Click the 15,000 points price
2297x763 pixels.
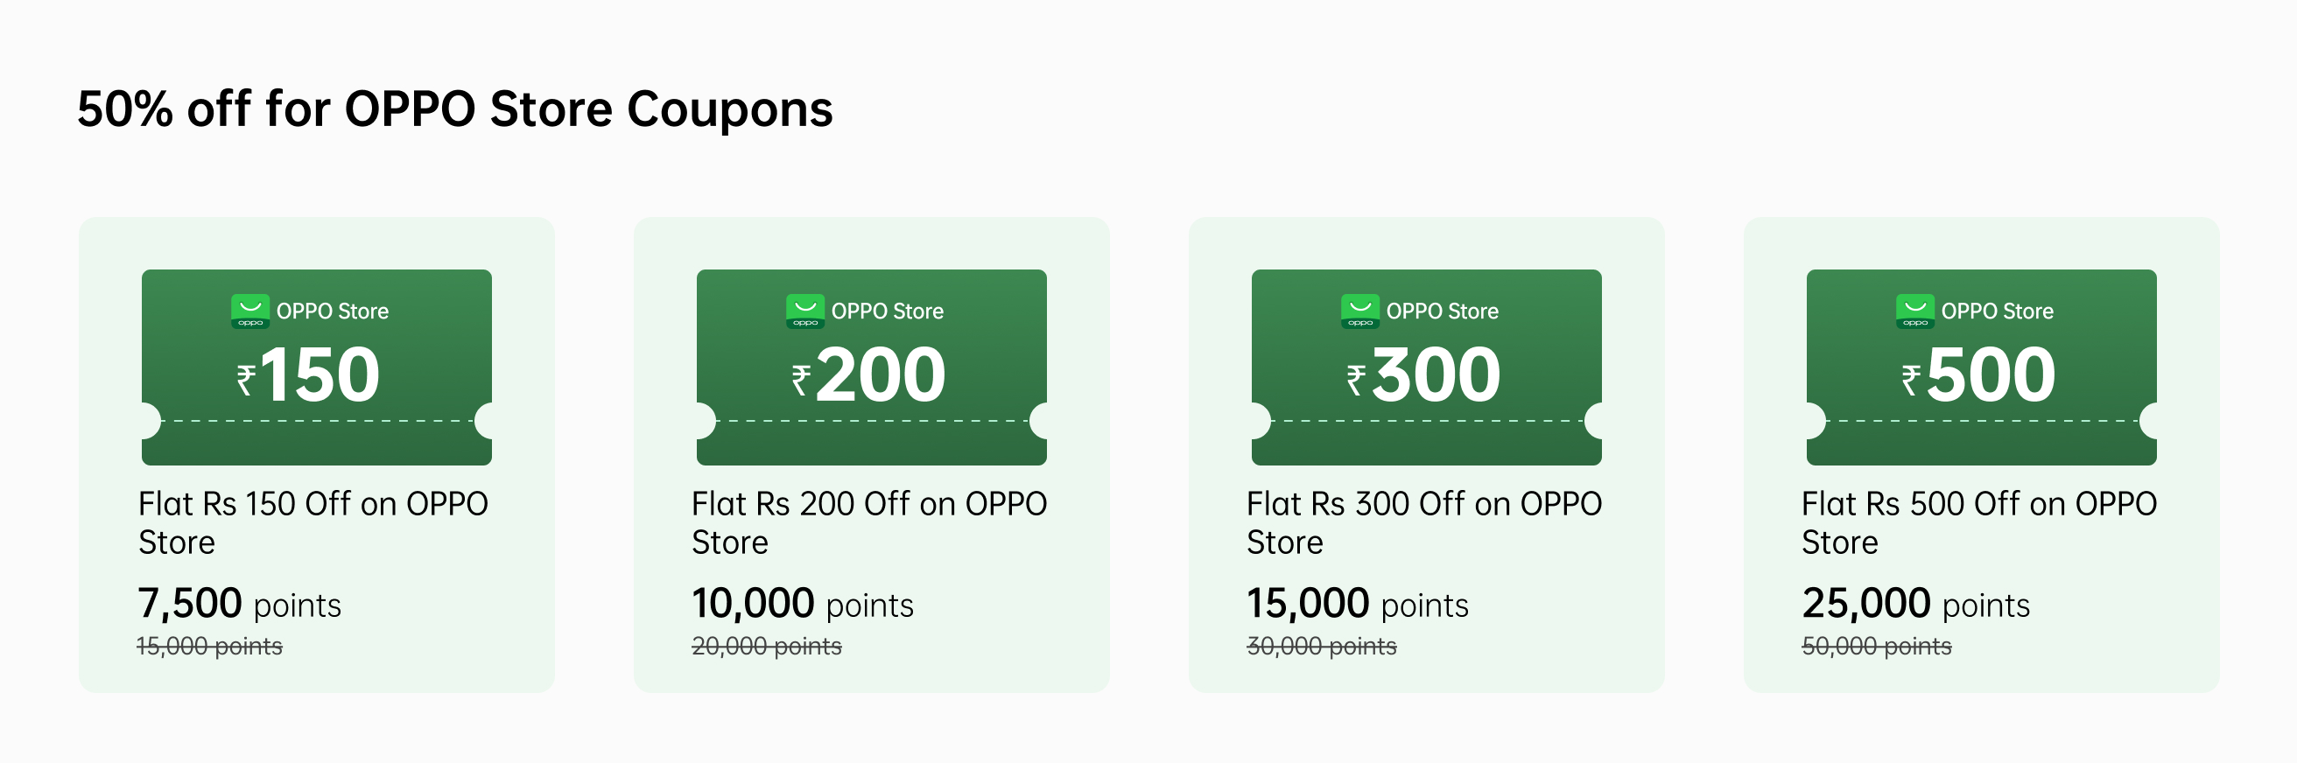(1357, 604)
